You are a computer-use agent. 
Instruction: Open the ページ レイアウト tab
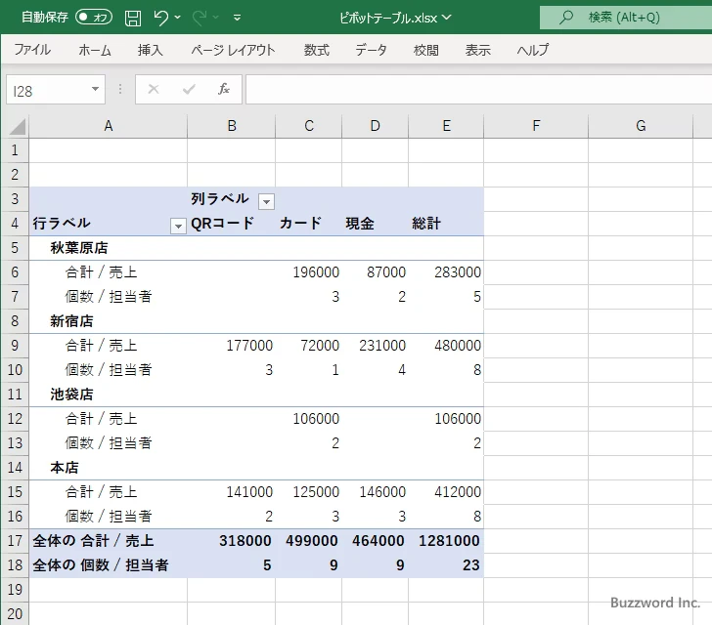pyautogui.click(x=233, y=50)
